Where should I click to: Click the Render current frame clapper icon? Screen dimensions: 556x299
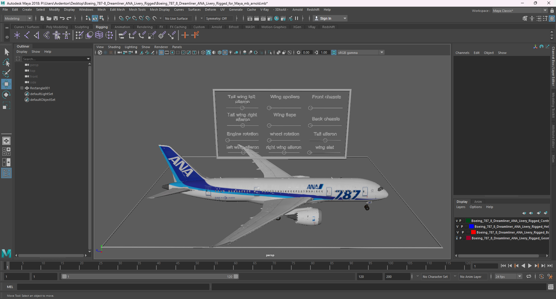coord(257,18)
